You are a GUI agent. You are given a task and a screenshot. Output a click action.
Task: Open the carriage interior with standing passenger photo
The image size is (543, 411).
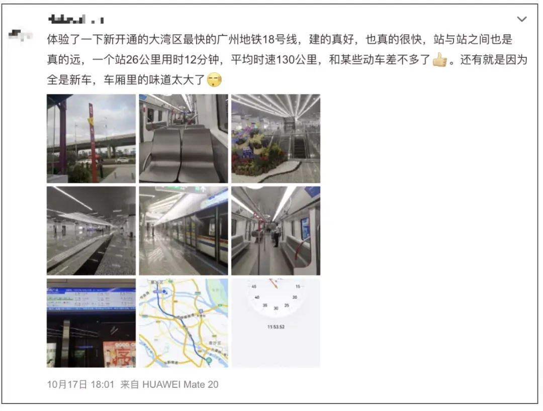click(276, 231)
